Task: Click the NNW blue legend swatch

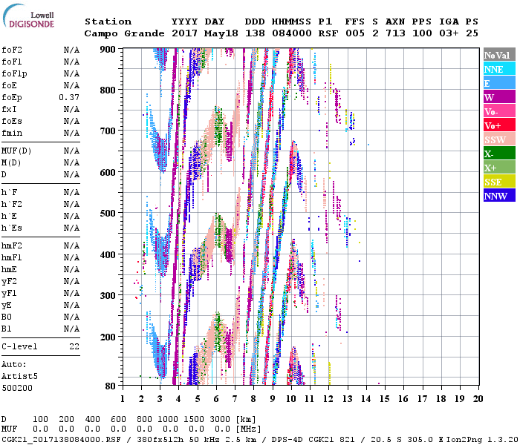Action: point(499,196)
